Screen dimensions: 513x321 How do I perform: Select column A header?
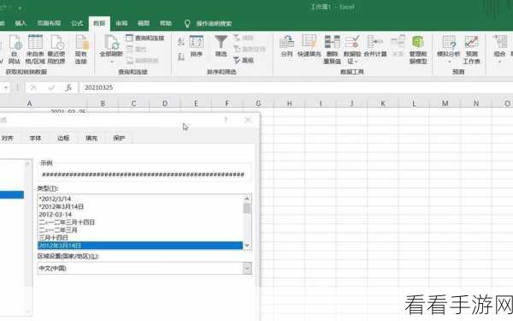[29, 104]
